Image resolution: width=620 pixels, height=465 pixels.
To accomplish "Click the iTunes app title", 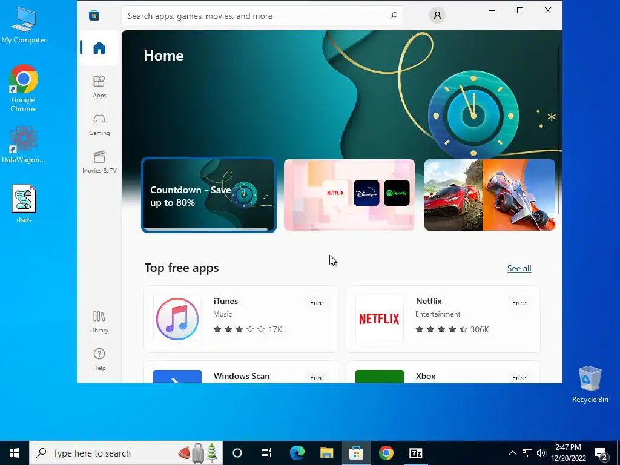I will point(226,301).
